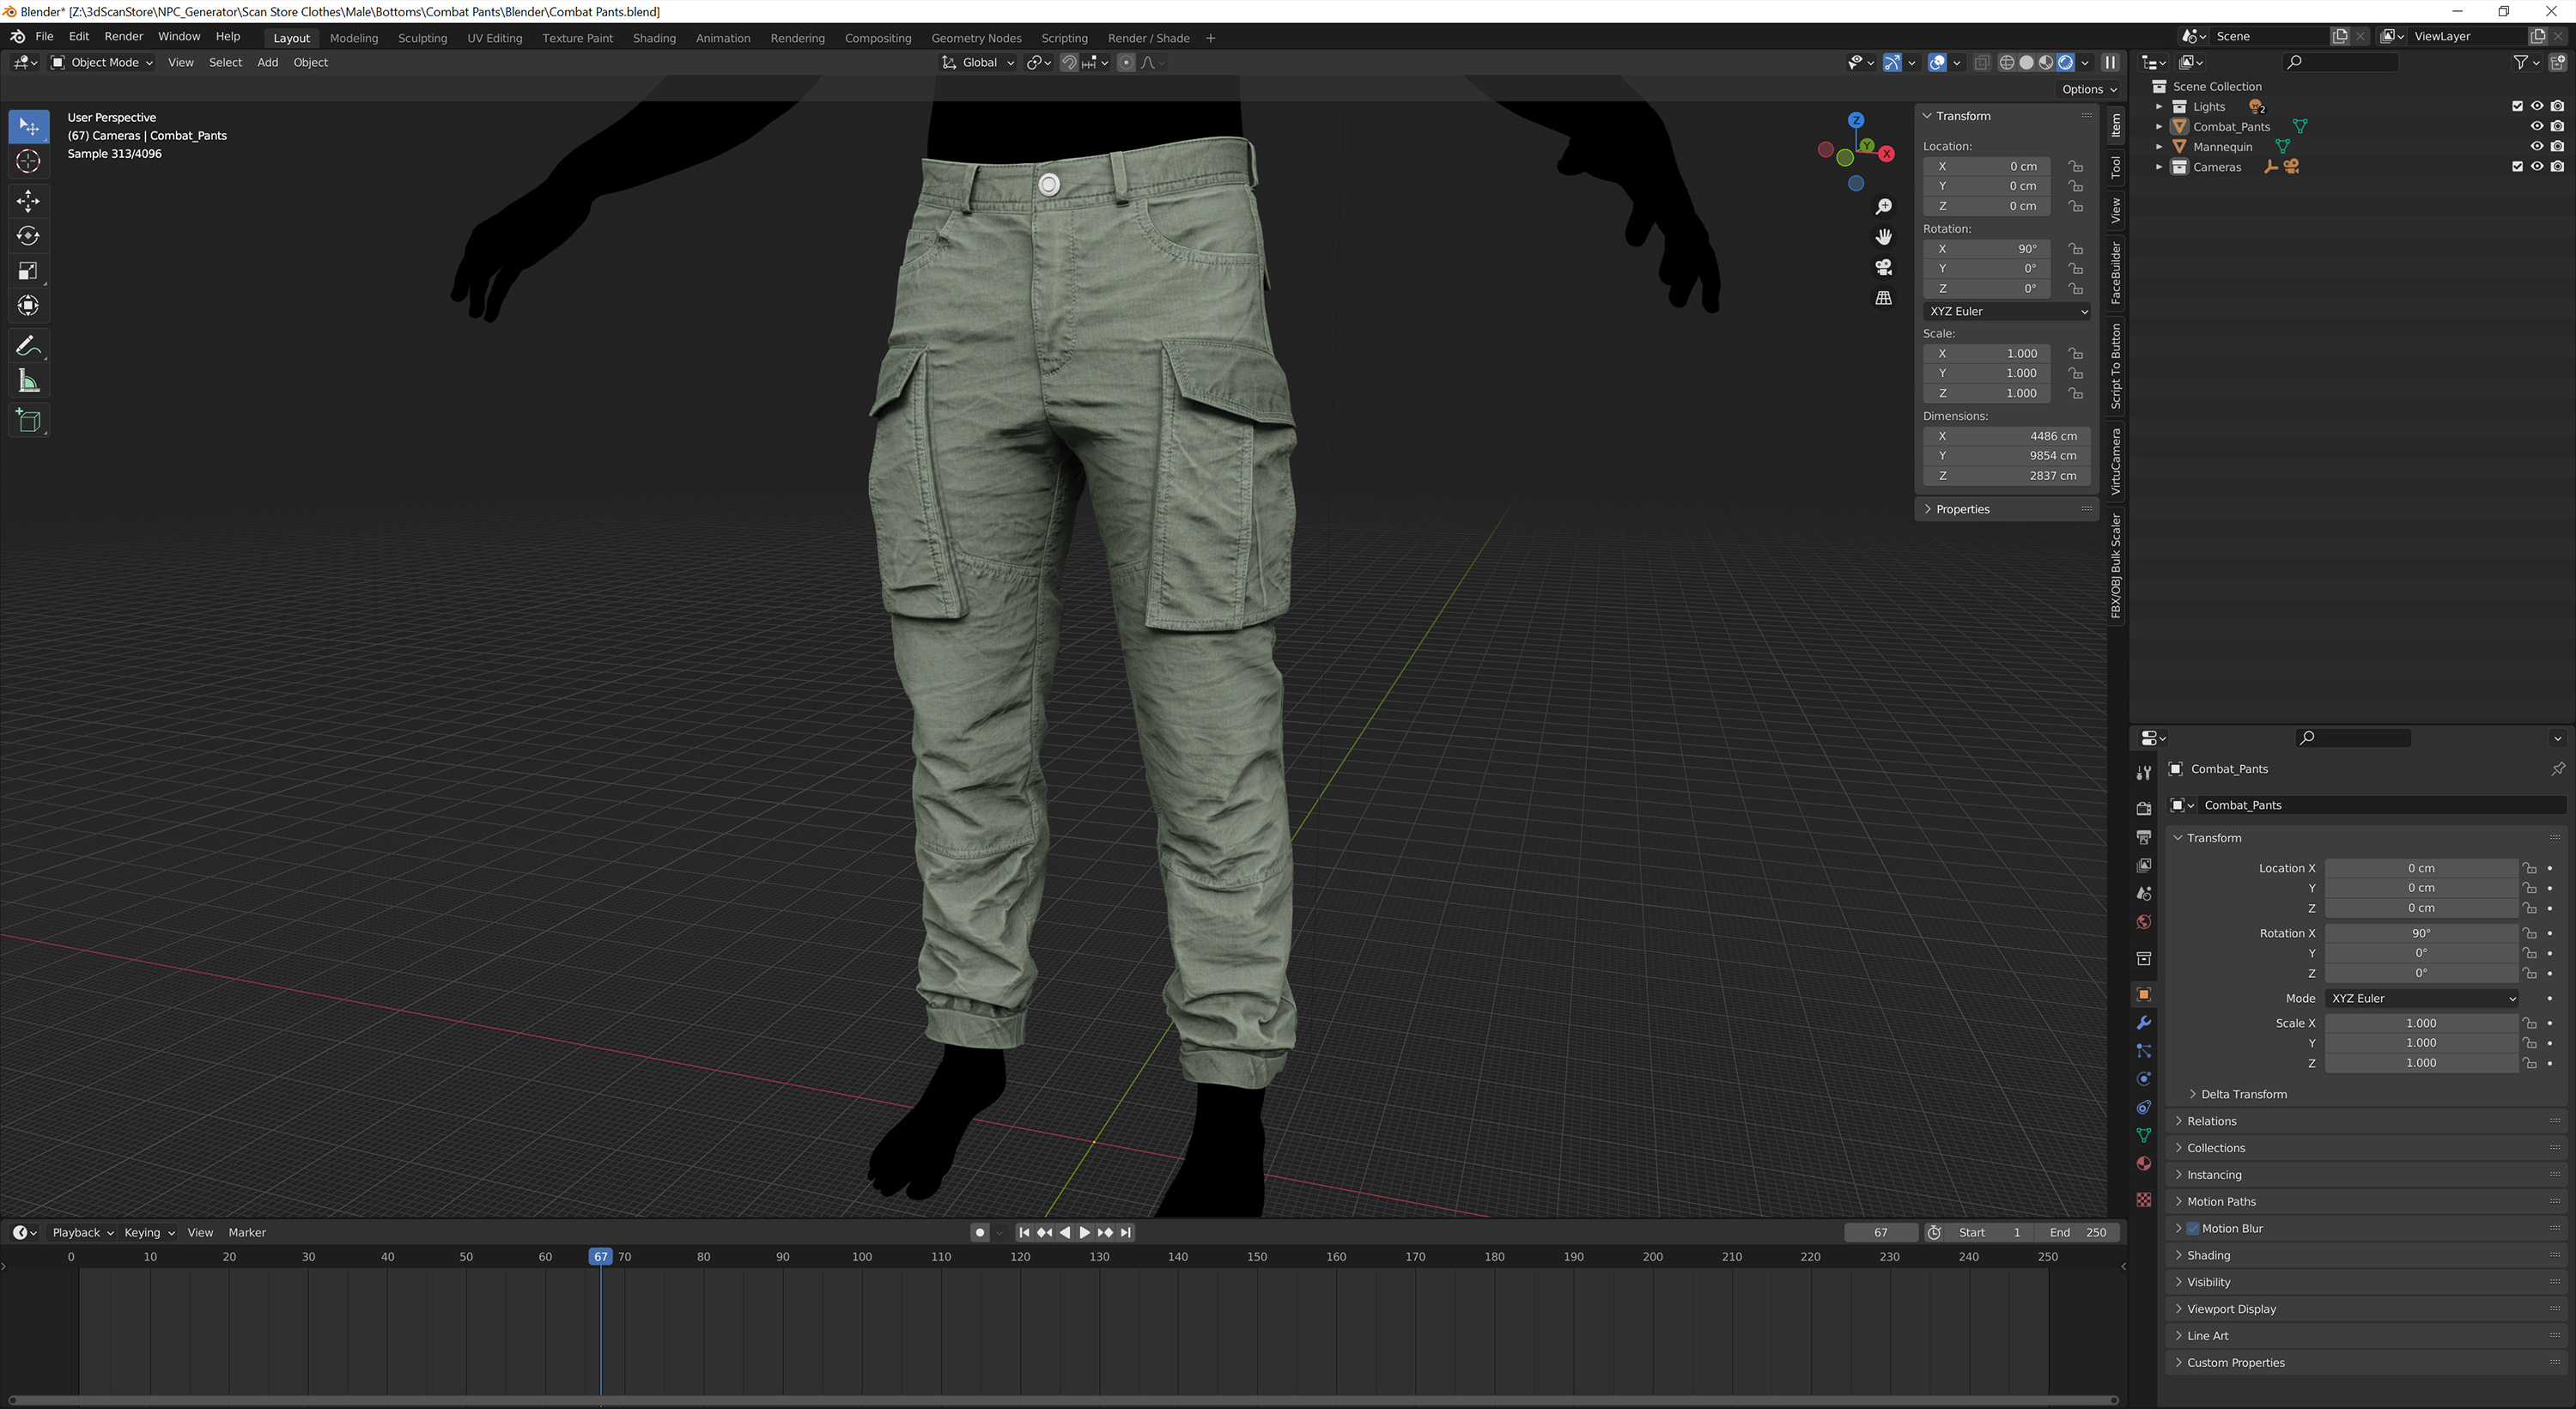This screenshot has width=2576, height=1409.
Task: Open the Render menu
Action: [x=123, y=36]
